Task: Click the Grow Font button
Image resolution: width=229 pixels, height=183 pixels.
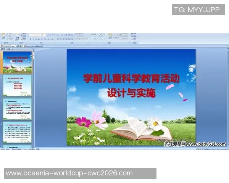Action: click(48, 35)
